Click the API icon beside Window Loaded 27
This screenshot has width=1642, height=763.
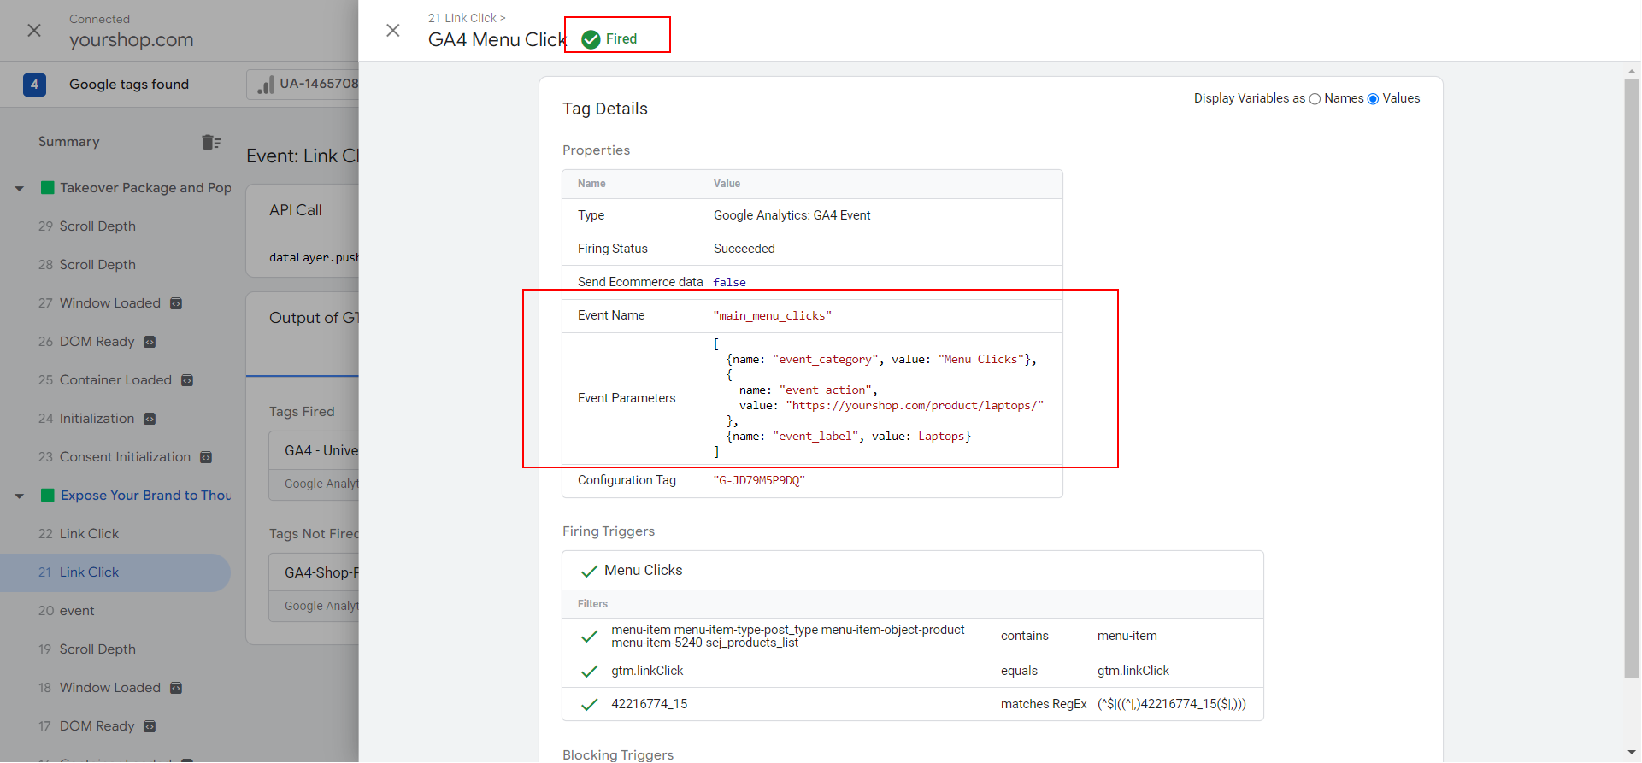176,303
